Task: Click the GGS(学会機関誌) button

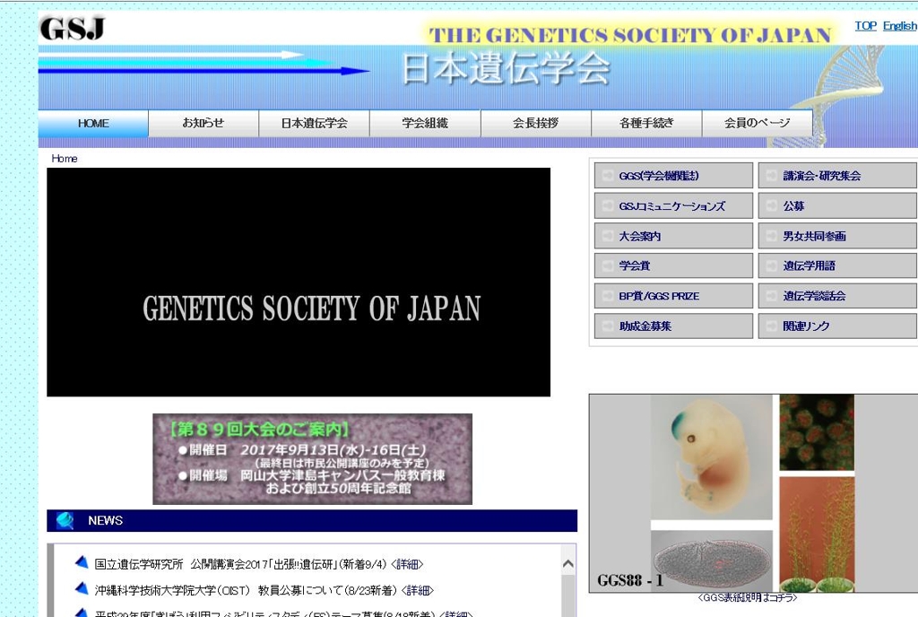Action: point(673,176)
